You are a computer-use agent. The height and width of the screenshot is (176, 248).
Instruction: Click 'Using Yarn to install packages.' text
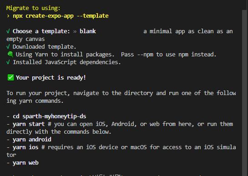(x=65, y=55)
